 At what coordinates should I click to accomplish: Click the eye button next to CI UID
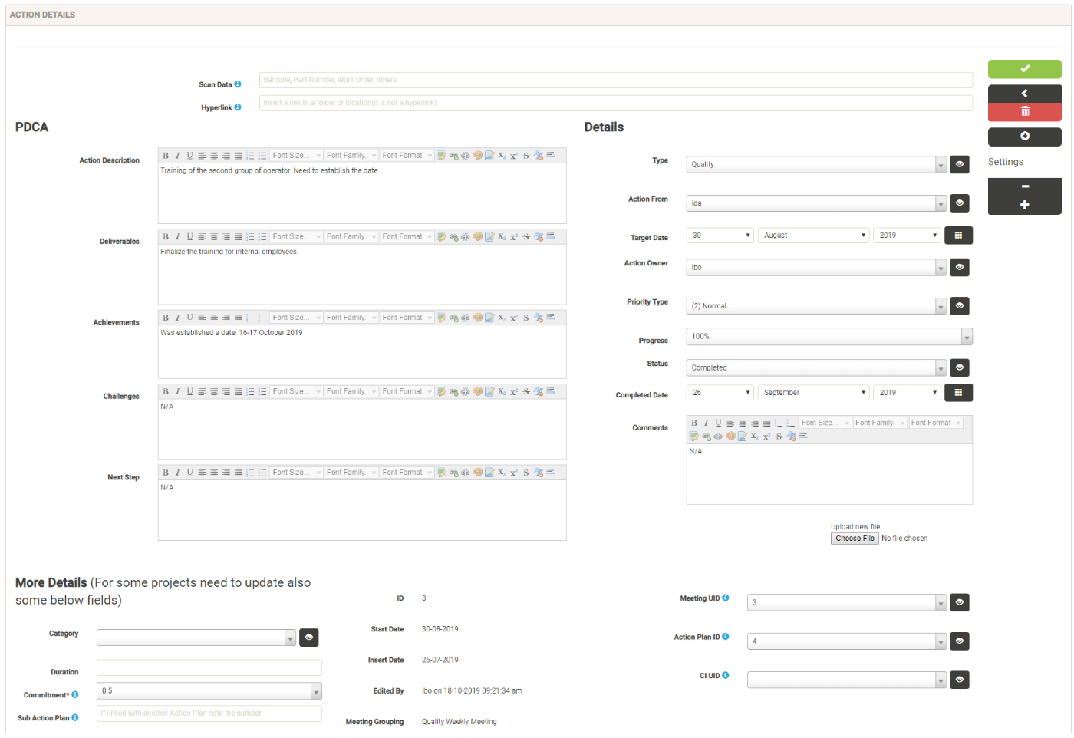pyautogui.click(x=959, y=680)
